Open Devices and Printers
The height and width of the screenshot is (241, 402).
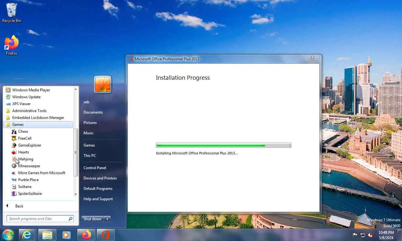(x=100, y=178)
